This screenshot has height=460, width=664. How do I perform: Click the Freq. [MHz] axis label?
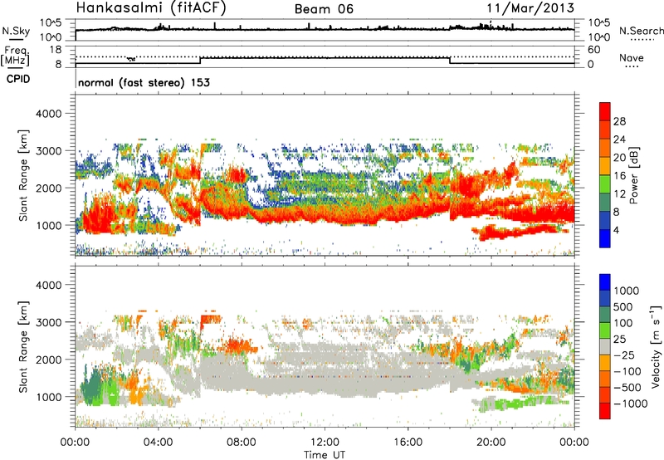tap(16, 56)
